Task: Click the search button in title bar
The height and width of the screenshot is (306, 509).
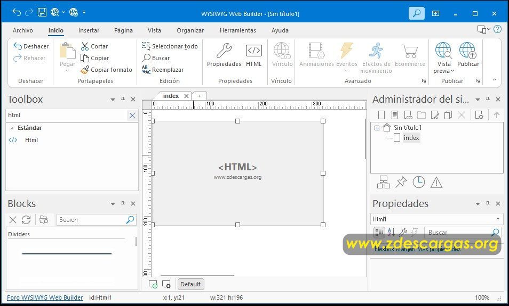Action: [417, 13]
